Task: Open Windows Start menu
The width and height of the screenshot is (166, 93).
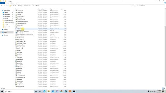Action: pos(2,91)
